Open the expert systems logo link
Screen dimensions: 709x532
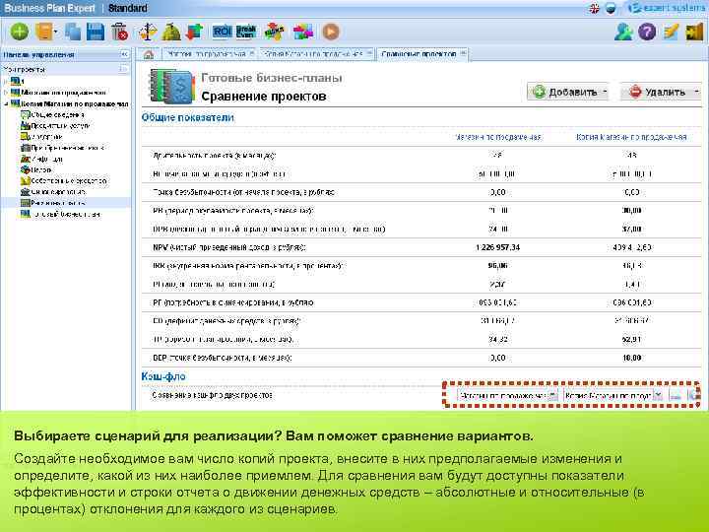(666, 8)
